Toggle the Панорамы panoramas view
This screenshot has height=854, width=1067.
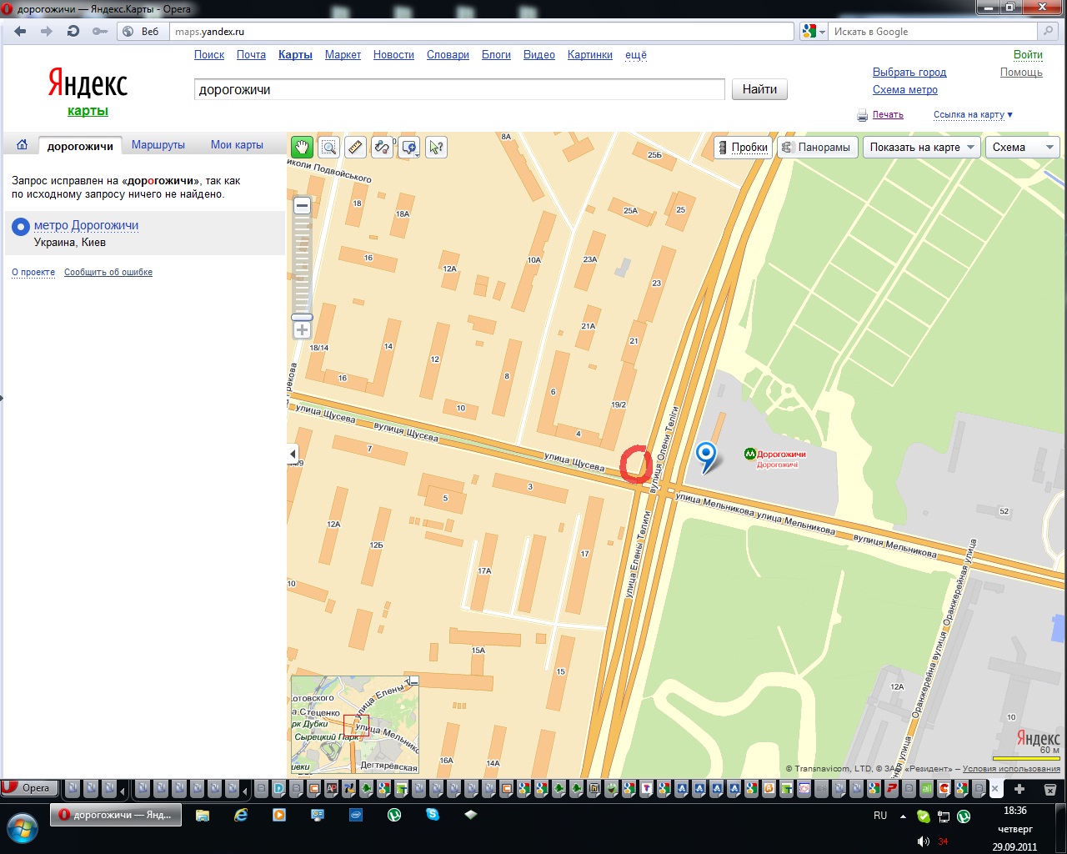[816, 148]
